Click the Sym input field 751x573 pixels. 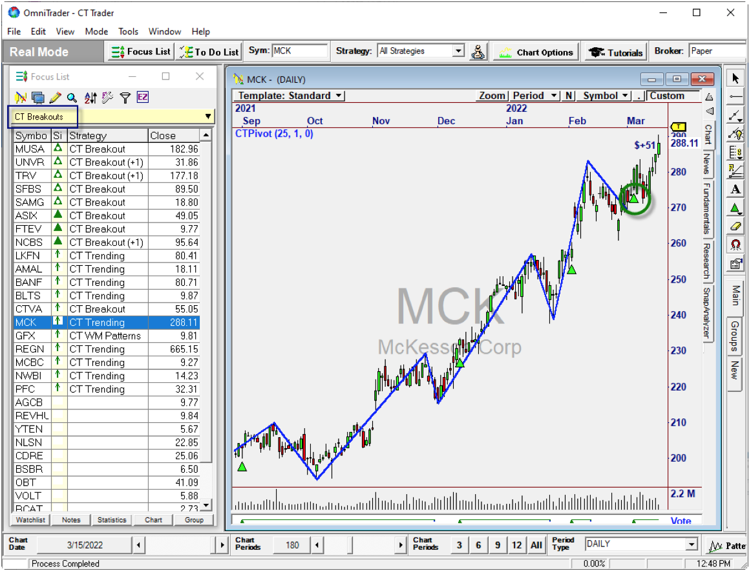300,51
